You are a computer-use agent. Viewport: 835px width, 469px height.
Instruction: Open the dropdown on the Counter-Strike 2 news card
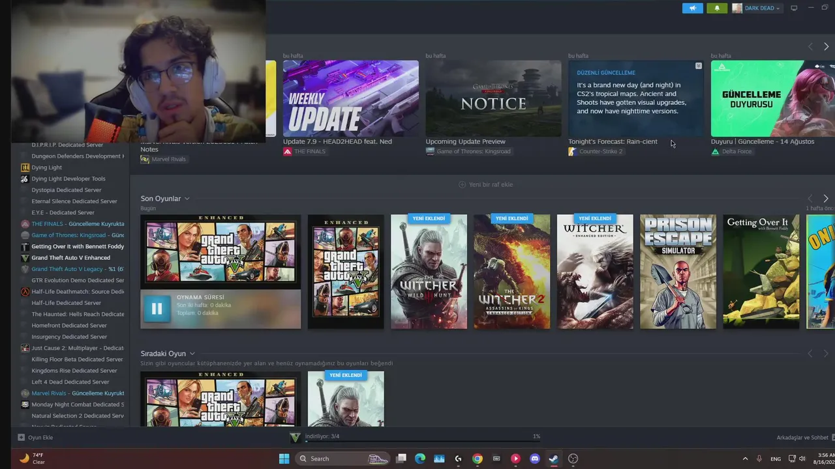[x=699, y=66]
